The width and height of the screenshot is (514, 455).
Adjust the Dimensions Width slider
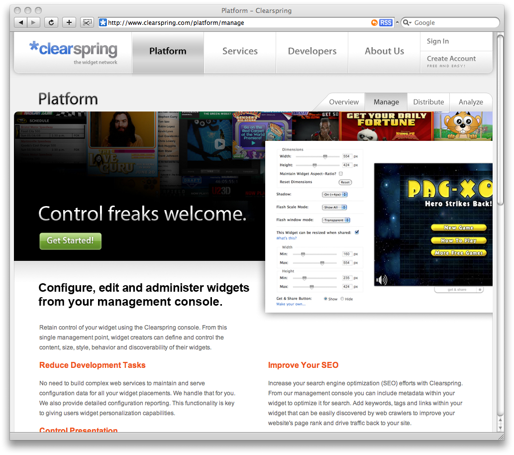[325, 156]
